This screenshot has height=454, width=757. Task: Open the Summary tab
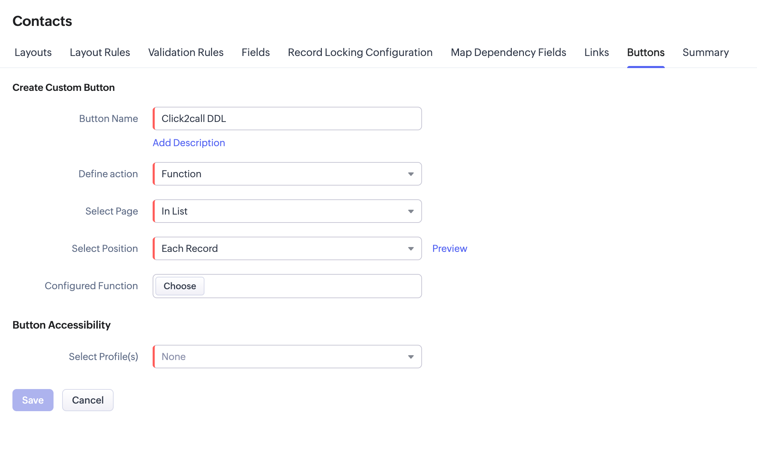pyautogui.click(x=706, y=52)
